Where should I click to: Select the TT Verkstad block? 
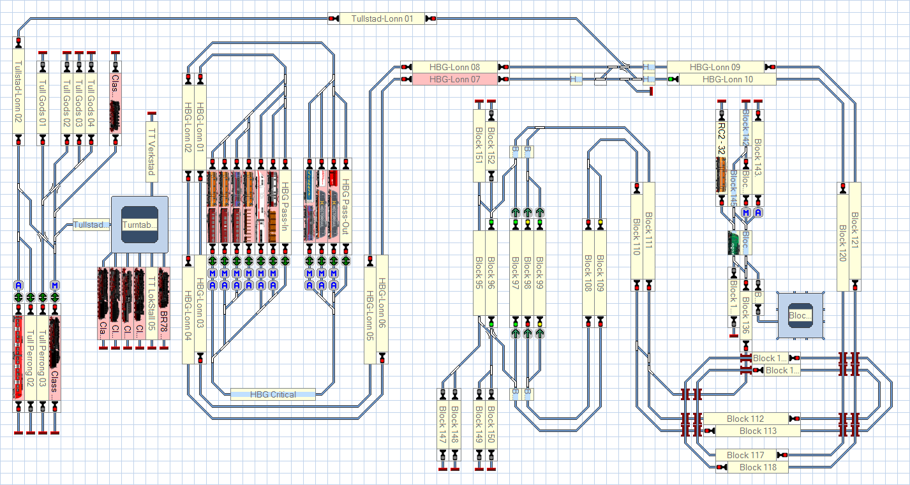[151, 151]
